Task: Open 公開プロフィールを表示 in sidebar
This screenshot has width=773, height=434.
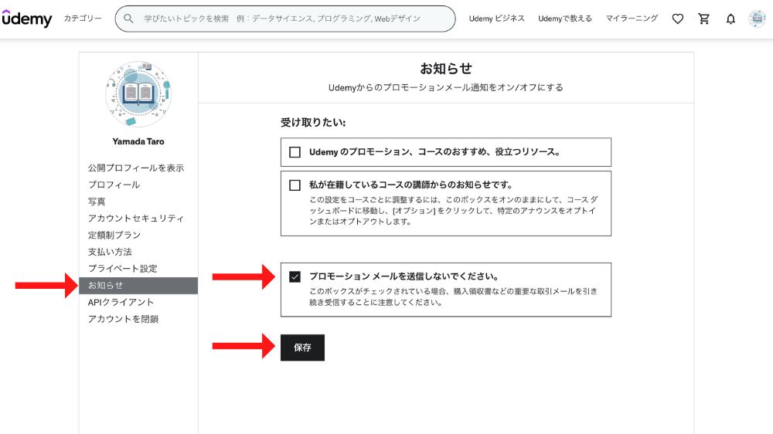Action: 136,168
